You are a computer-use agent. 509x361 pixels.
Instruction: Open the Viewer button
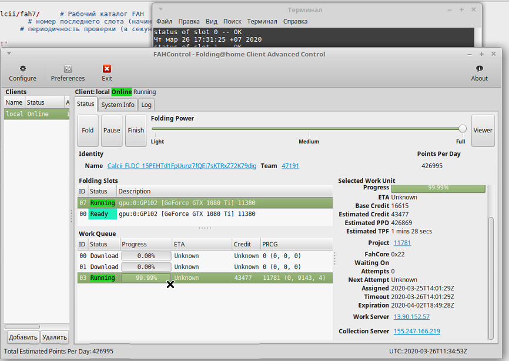pyautogui.click(x=483, y=130)
